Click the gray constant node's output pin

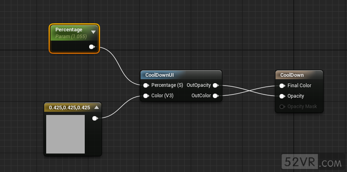95,118
